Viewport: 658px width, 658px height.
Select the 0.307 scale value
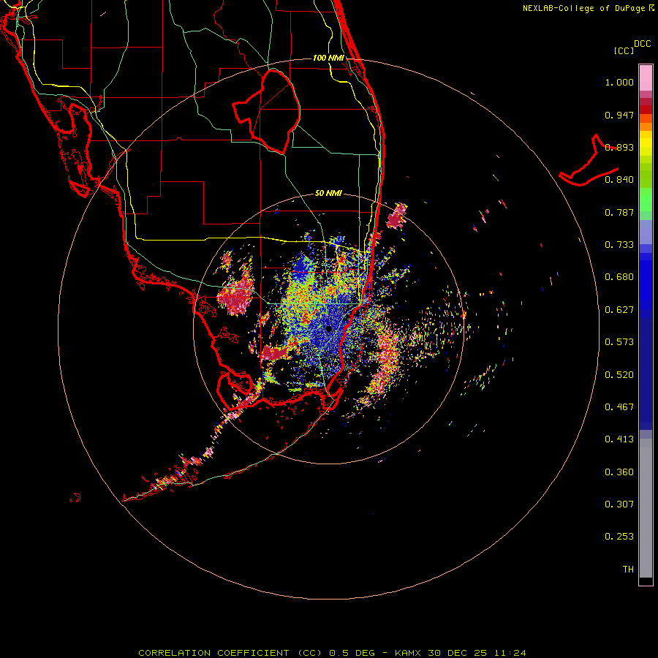(619, 504)
